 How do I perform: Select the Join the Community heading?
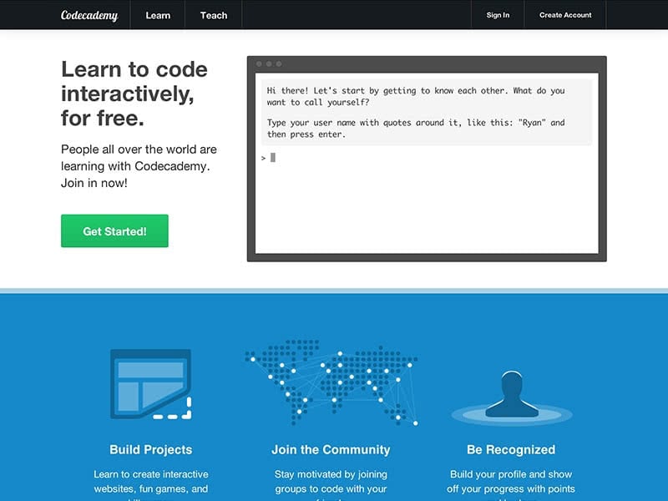331,449
